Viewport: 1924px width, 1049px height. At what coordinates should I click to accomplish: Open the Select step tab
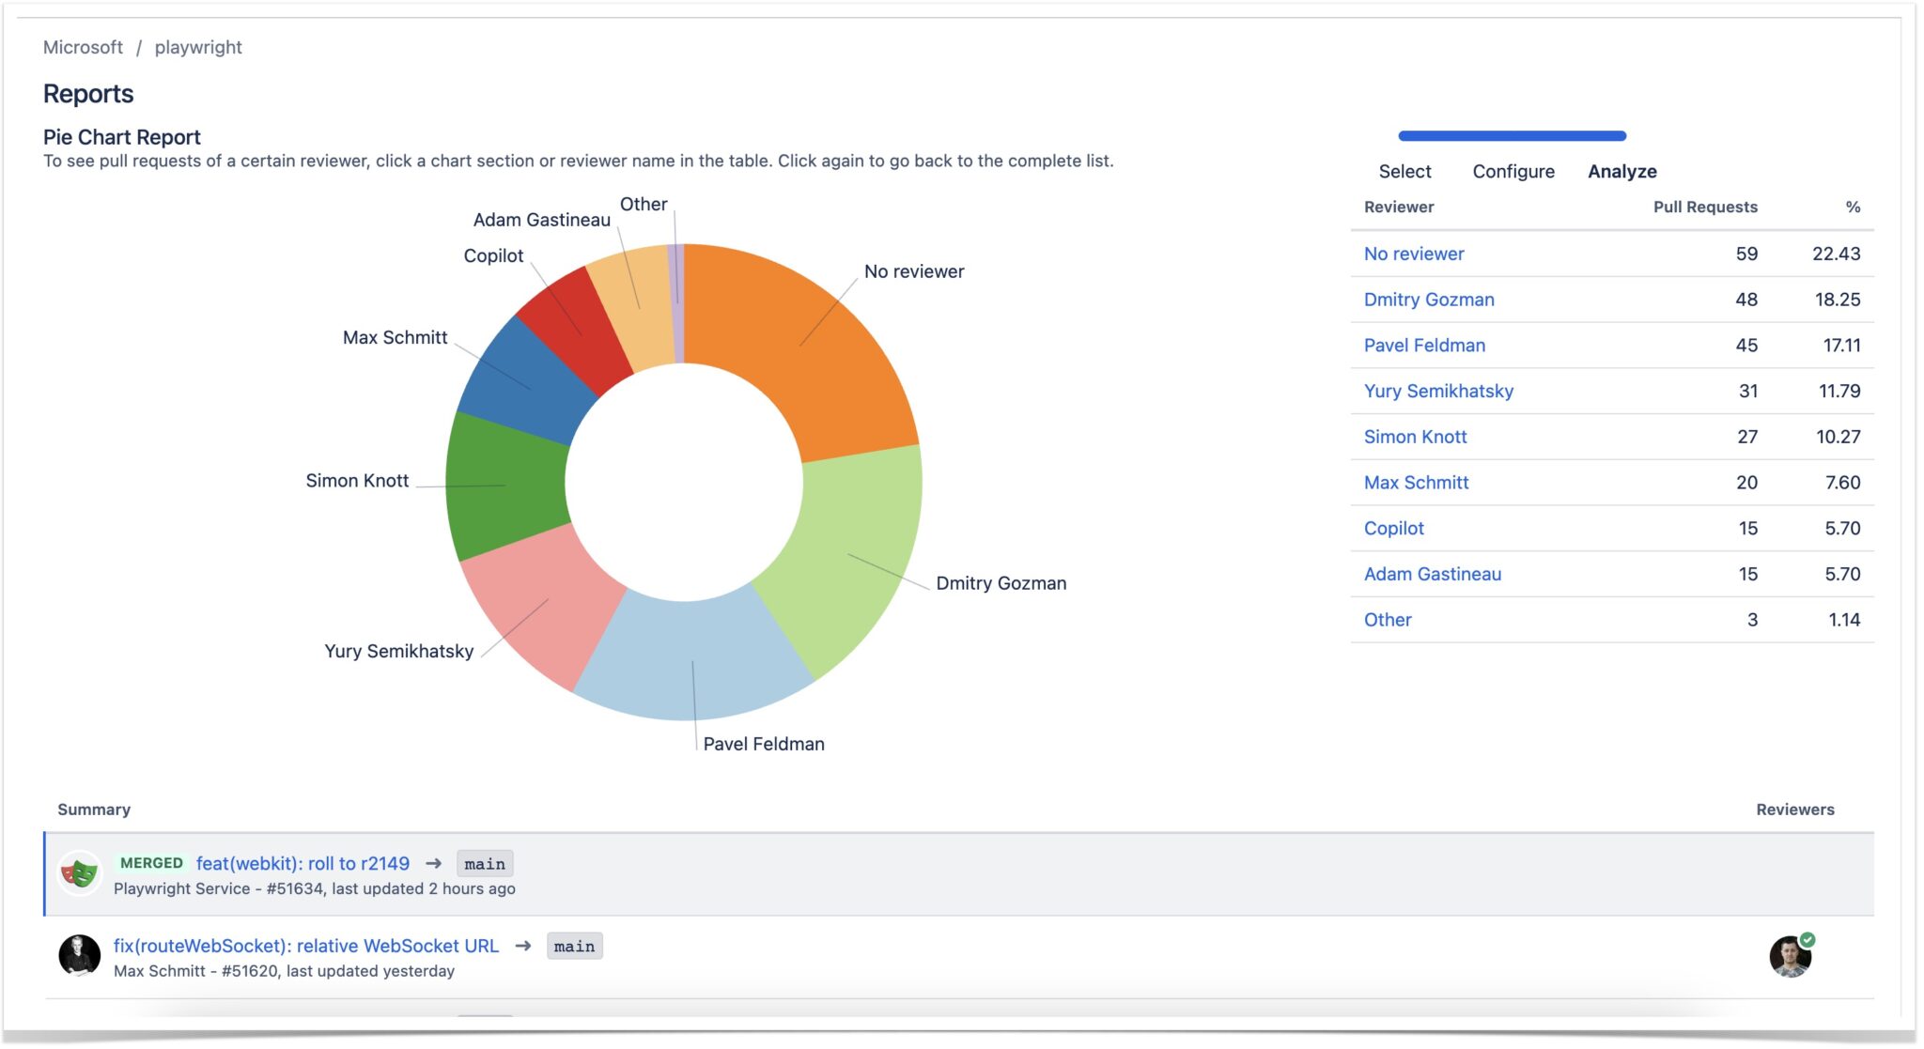(x=1404, y=171)
